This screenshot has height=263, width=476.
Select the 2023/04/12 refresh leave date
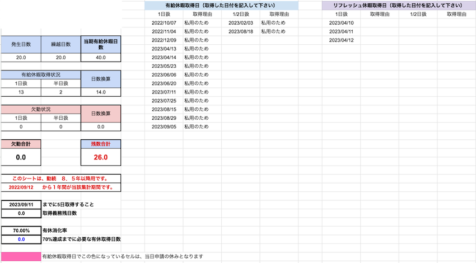click(x=341, y=40)
